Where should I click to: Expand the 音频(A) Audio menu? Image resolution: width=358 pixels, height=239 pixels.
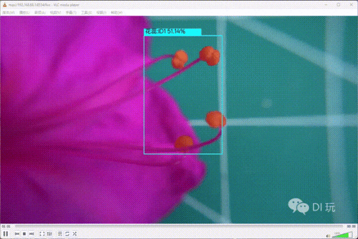coord(41,12)
